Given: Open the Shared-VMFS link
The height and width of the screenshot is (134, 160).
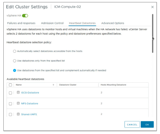Looking at the screenshot, I should pos(29,114).
